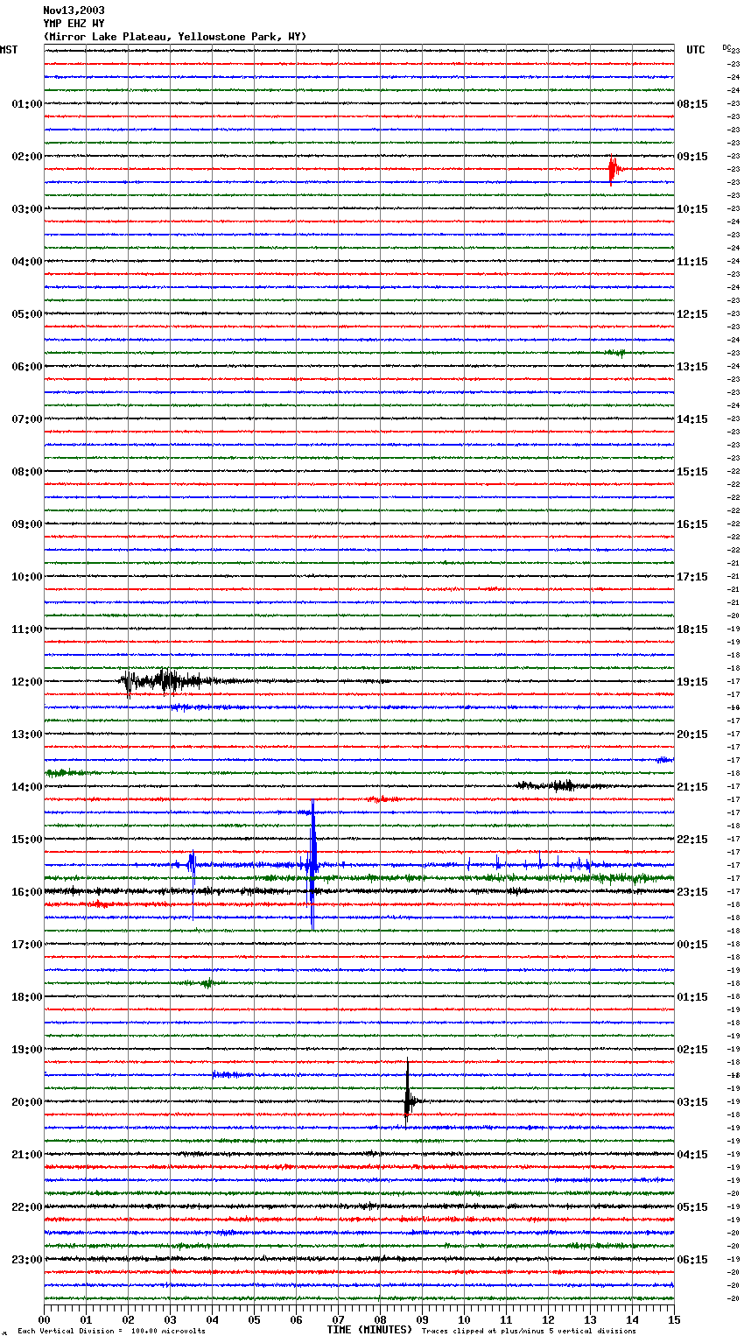The width and height of the screenshot is (744, 1343).
Task: Click the TIME (MINUTES) axis title
Action: click(x=369, y=1330)
